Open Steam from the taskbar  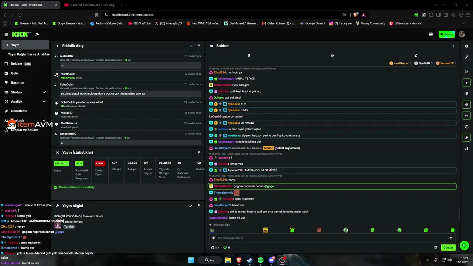(249, 260)
